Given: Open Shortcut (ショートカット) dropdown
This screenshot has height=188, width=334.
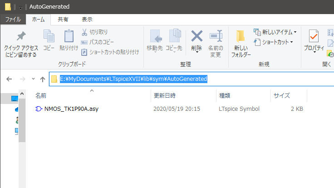Looking at the screenshot, I should [x=274, y=42].
